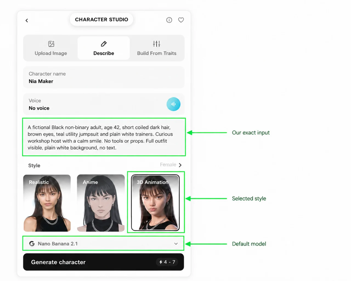Click the CHARACTER STUDIO title pill
The width and height of the screenshot is (351, 281).
pyautogui.click(x=101, y=20)
